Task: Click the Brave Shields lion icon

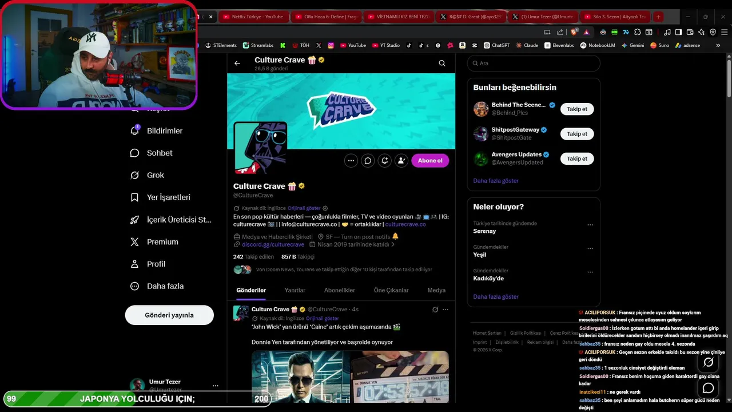Action: (x=575, y=32)
